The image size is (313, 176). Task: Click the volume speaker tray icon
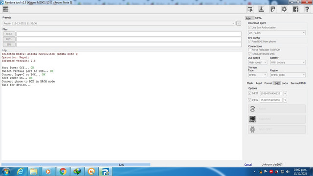point(288,172)
